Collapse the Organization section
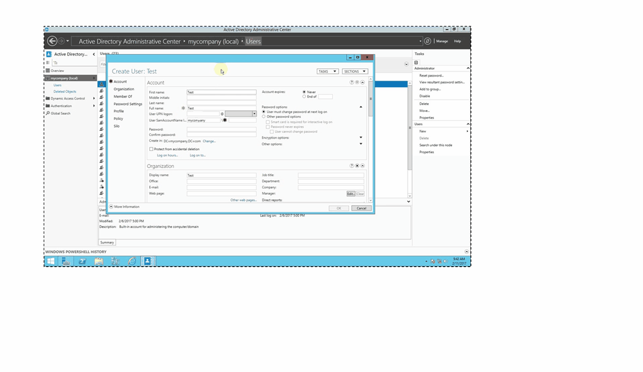This screenshot has height=372, width=643. 363,166
